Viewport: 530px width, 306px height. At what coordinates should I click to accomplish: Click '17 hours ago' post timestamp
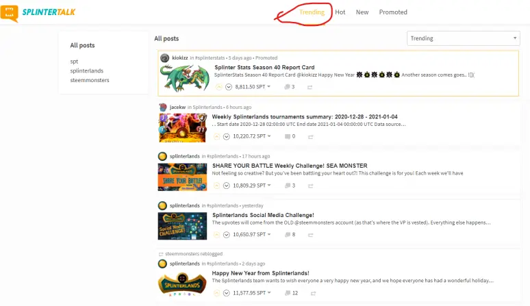pos(256,156)
